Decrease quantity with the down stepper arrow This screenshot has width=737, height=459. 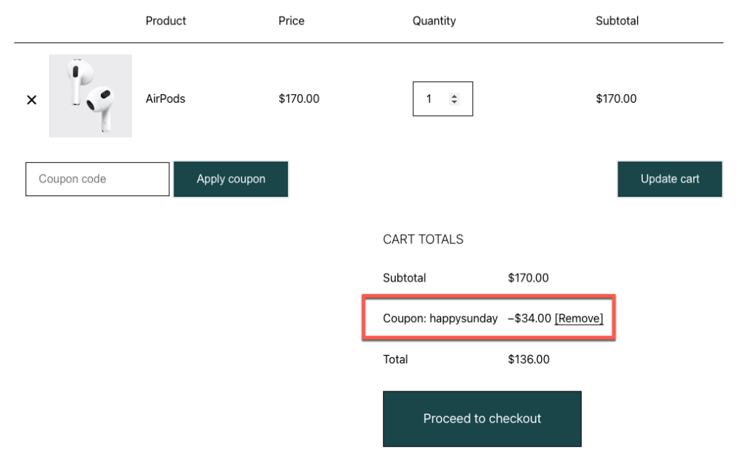tap(454, 103)
